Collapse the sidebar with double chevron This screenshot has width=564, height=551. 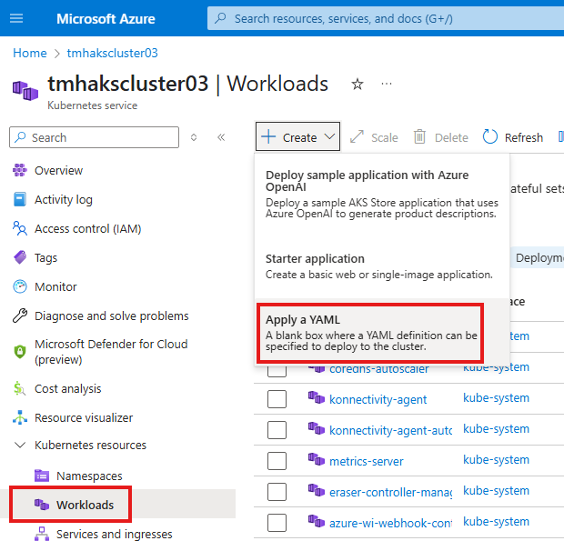coord(221,137)
